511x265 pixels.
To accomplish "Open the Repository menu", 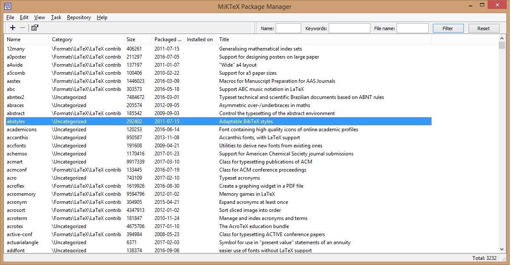I will click(x=79, y=17).
